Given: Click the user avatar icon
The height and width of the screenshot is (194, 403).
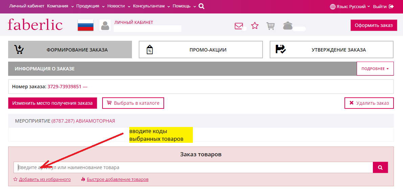Looking at the screenshot, I should pyautogui.click(x=105, y=25).
